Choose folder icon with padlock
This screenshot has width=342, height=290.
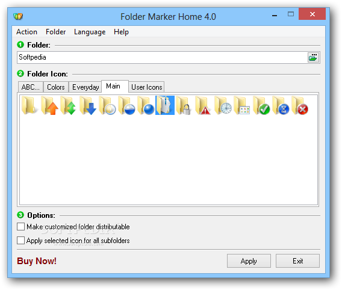click(184, 105)
